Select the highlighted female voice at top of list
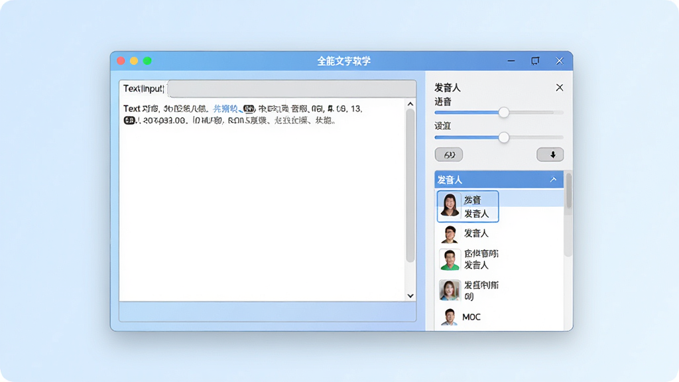The image size is (679, 382). (467, 207)
